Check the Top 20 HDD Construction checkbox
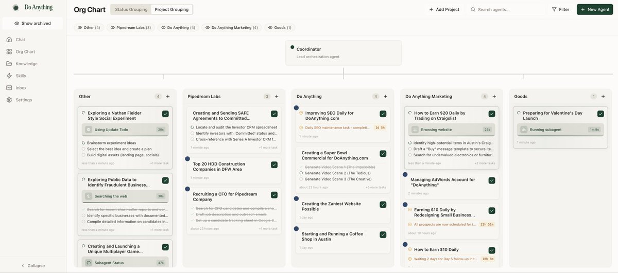 coord(274,165)
